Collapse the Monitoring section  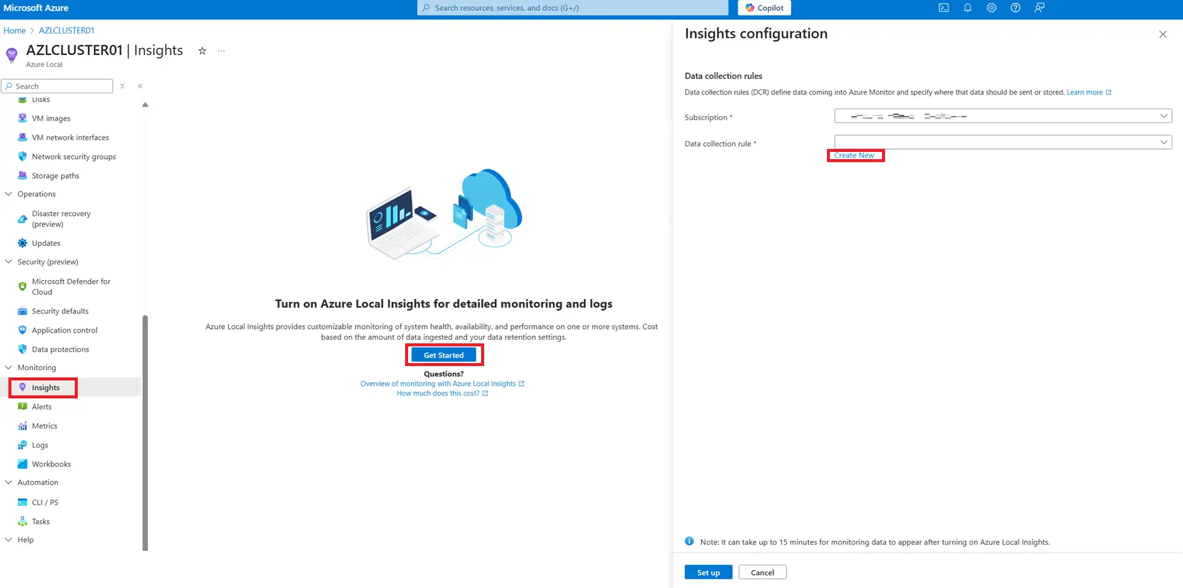click(8, 367)
